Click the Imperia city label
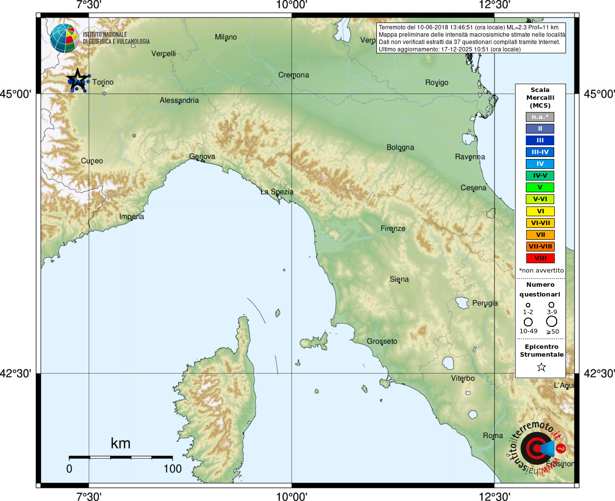The width and height of the screenshot is (615, 501). coord(132,217)
